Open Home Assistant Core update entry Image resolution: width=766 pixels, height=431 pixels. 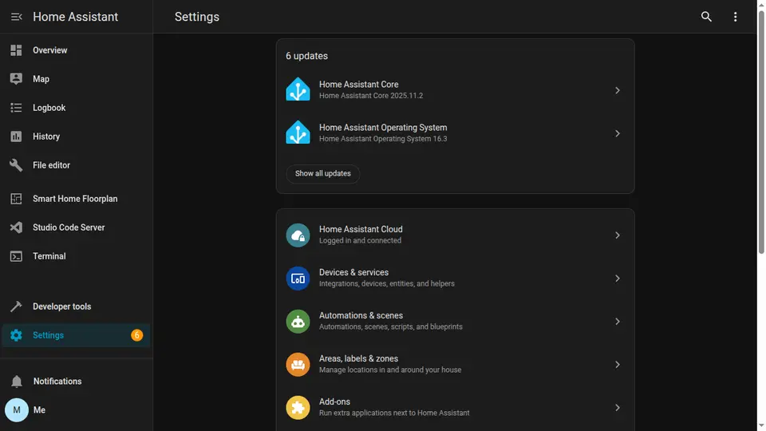[455, 90]
